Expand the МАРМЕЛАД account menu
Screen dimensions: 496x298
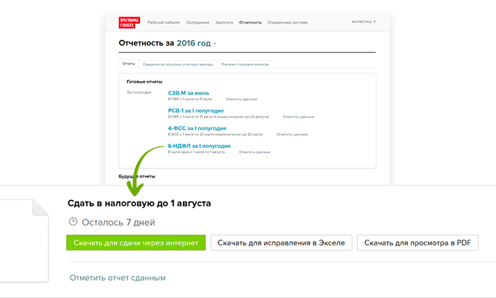(364, 23)
